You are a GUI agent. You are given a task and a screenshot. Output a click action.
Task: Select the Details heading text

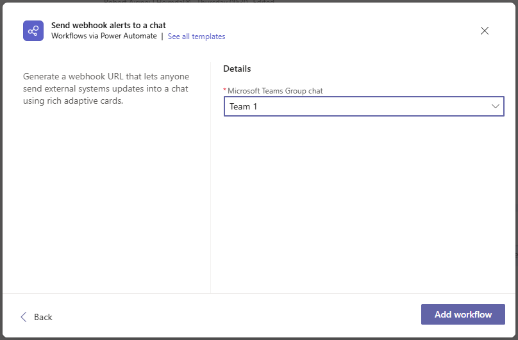click(237, 69)
